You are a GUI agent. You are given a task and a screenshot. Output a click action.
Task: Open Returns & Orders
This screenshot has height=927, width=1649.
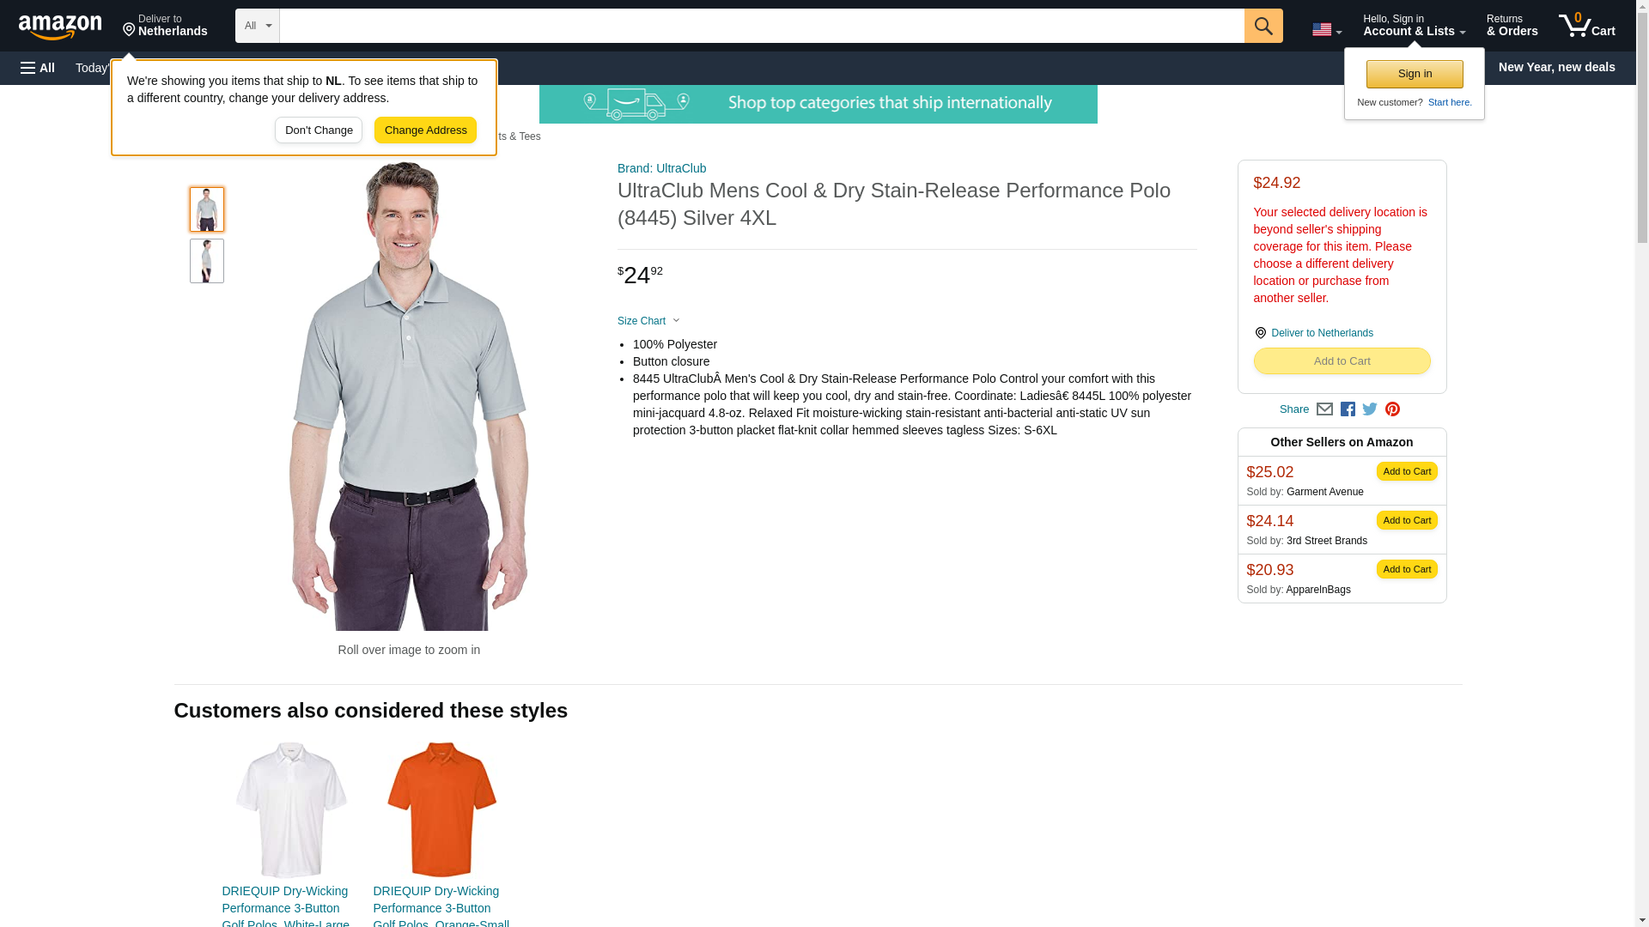point(1512,26)
